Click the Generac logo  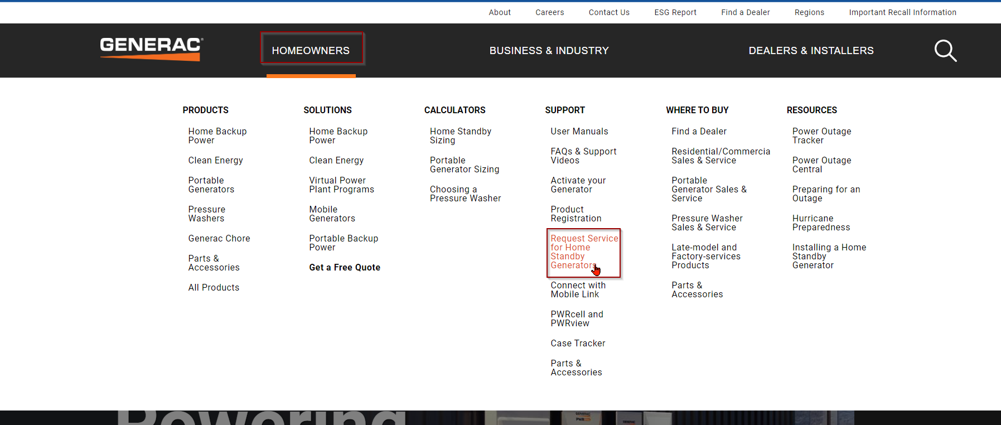(151, 49)
